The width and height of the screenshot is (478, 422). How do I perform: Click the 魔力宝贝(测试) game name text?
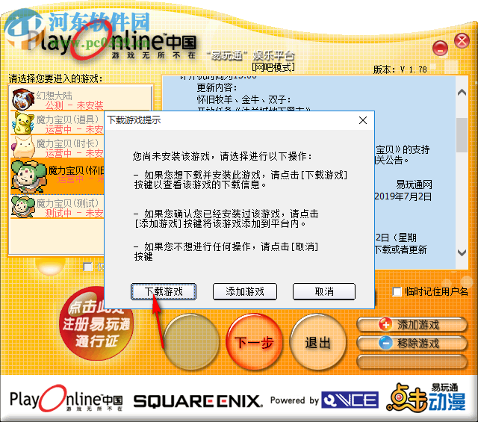click(x=68, y=202)
